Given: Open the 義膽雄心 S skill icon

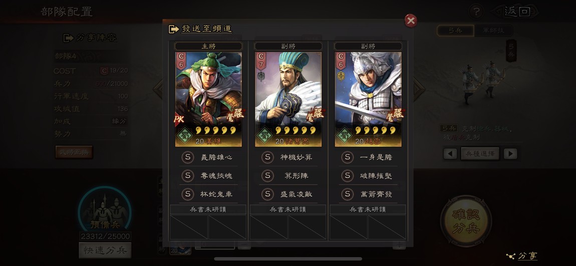Looking at the screenshot, I should pos(187,157).
